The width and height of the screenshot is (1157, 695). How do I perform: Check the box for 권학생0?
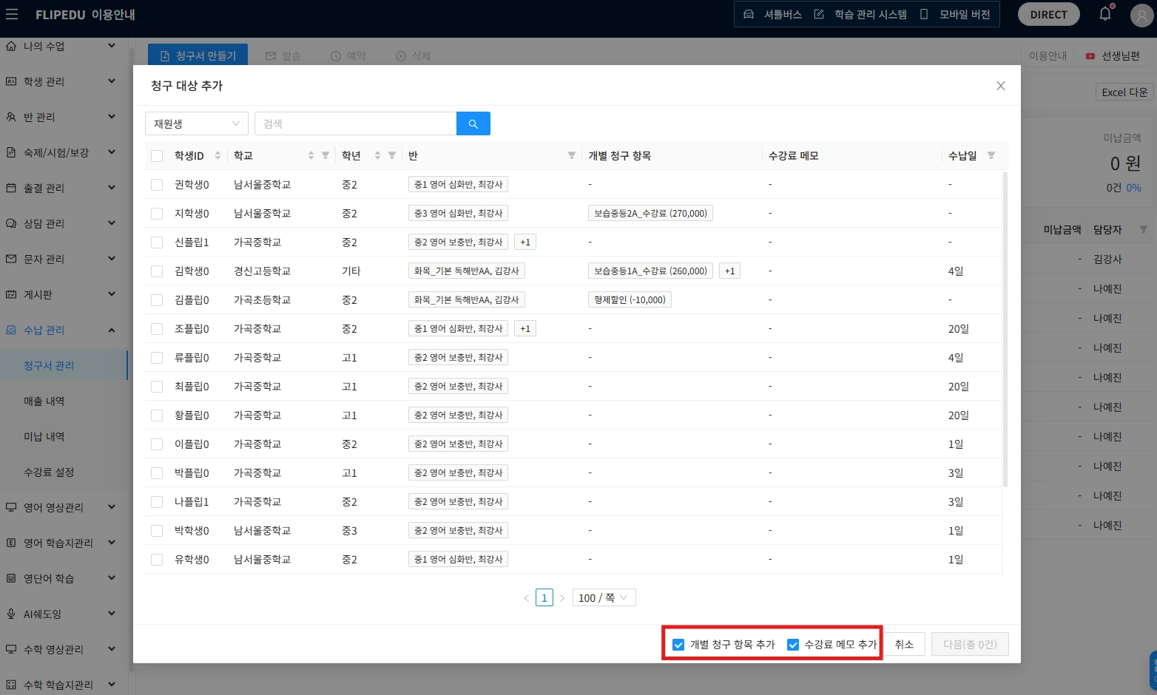[157, 185]
